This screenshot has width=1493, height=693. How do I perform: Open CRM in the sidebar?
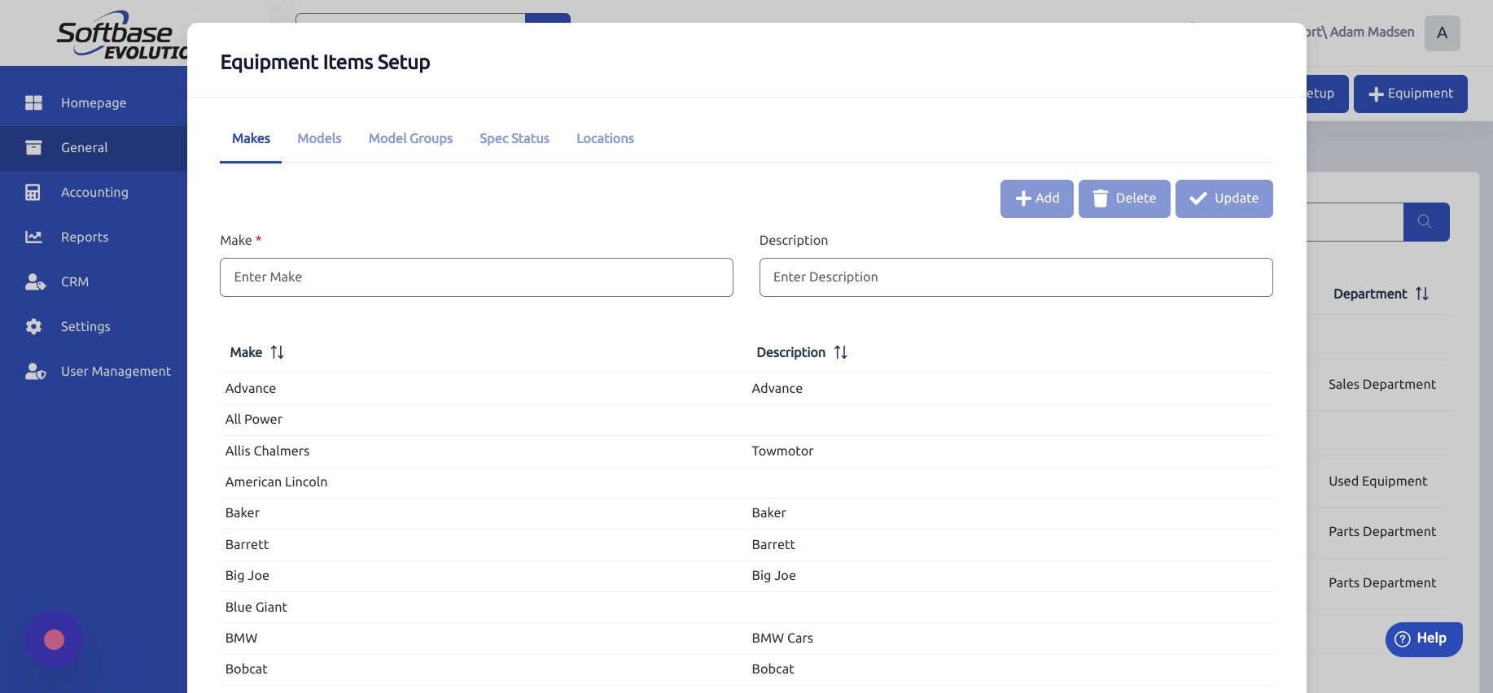point(94,281)
